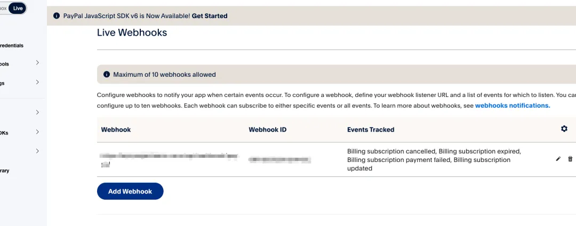Expand the chevron beside "OKs" sidebar item
The image size is (576, 226).
coord(37,132)
